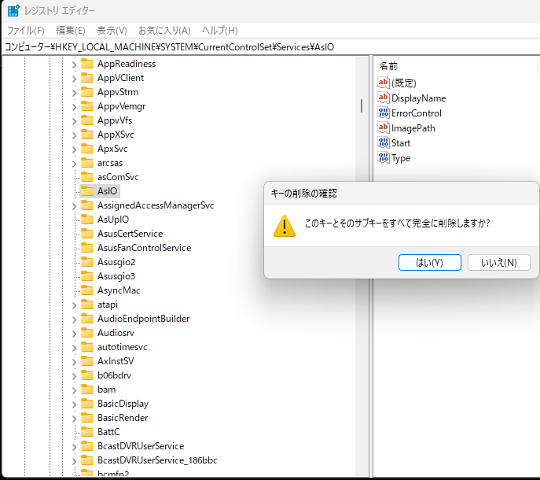This screenshot has width=540, height=480.
Task: Click the 名前 column header
Action: [388, 66]
